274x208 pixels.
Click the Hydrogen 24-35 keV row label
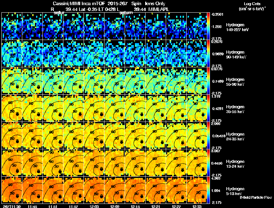tap(235, 137)
